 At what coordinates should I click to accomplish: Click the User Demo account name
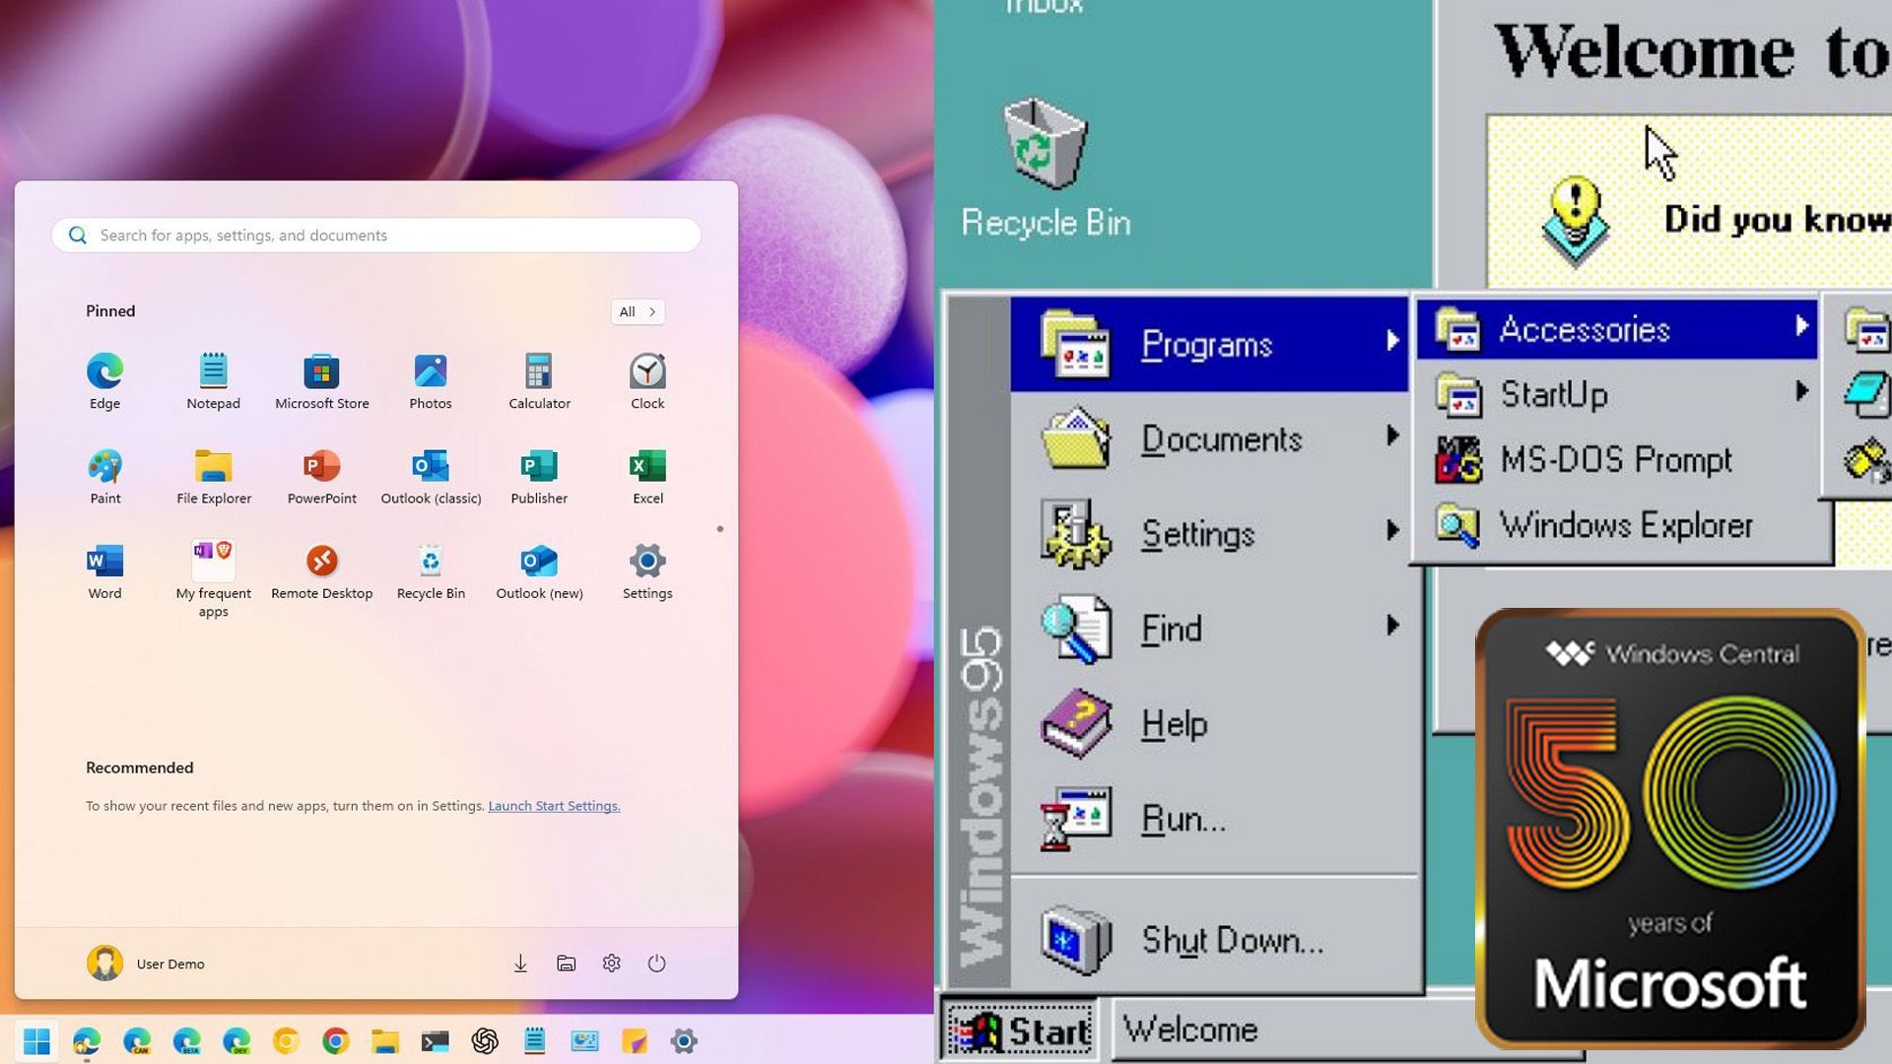(170, 964)
